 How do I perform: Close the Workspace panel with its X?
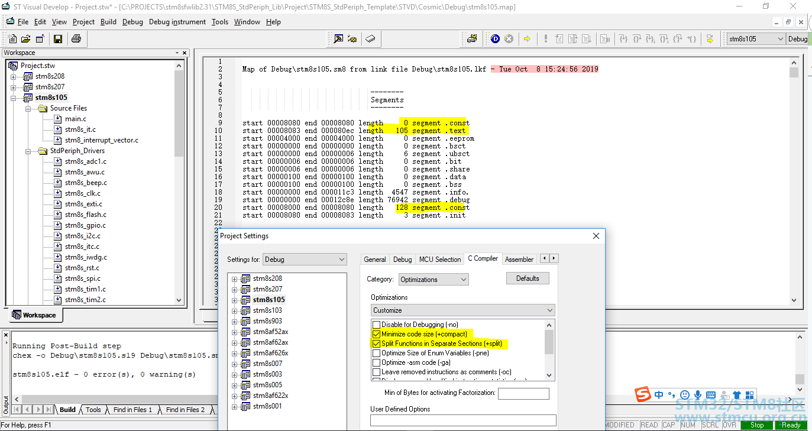pyautogui.click(x=185, y=53)
